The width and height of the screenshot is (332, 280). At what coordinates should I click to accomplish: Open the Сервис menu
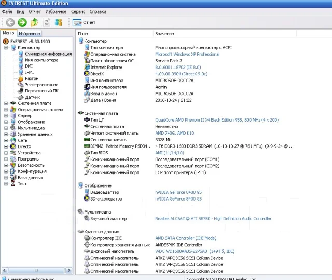point(78,11)
